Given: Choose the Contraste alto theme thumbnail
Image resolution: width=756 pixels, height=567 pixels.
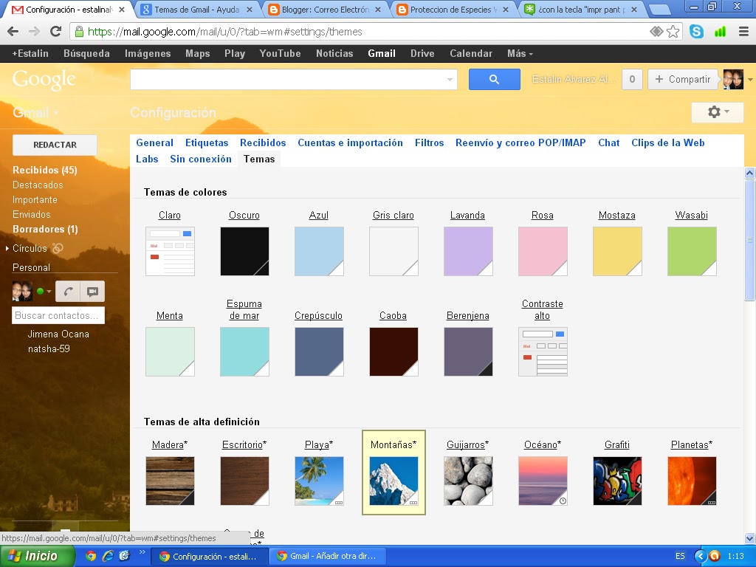Looking at the screenshot, I should pyautogui.click(x=543, y=351).
